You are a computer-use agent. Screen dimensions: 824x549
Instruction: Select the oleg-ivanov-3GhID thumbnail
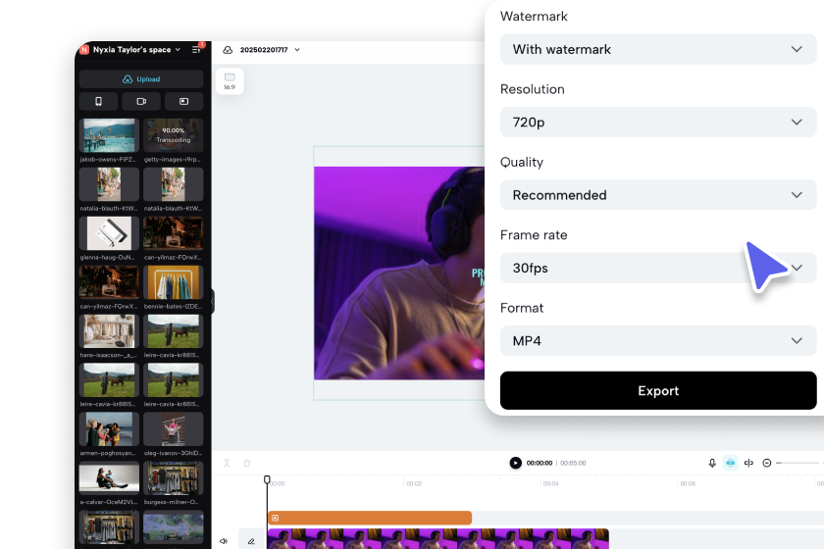tap(174, 429)
